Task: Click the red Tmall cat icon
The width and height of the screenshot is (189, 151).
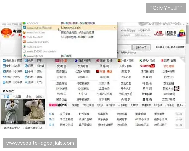Action: [x=98, y=71]
